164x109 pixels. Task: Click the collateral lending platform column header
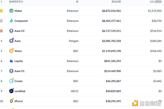16,2
